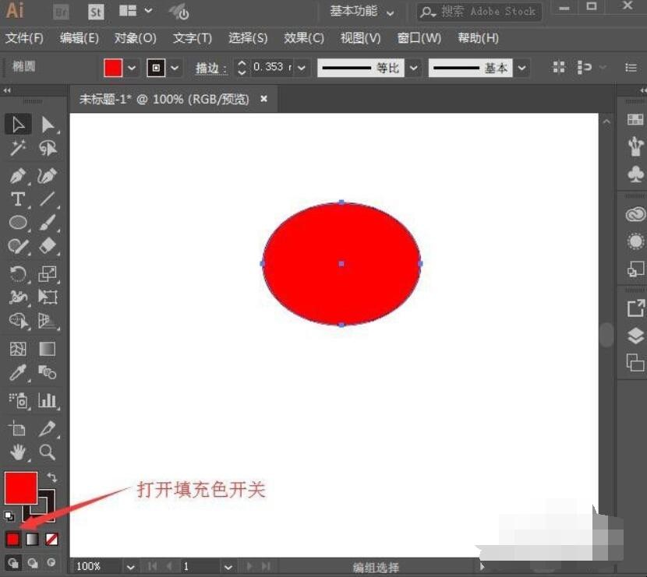Viewport: 647px width, 577px height.
Task: Select the Magic Wand tool
Action: point(18,148)
